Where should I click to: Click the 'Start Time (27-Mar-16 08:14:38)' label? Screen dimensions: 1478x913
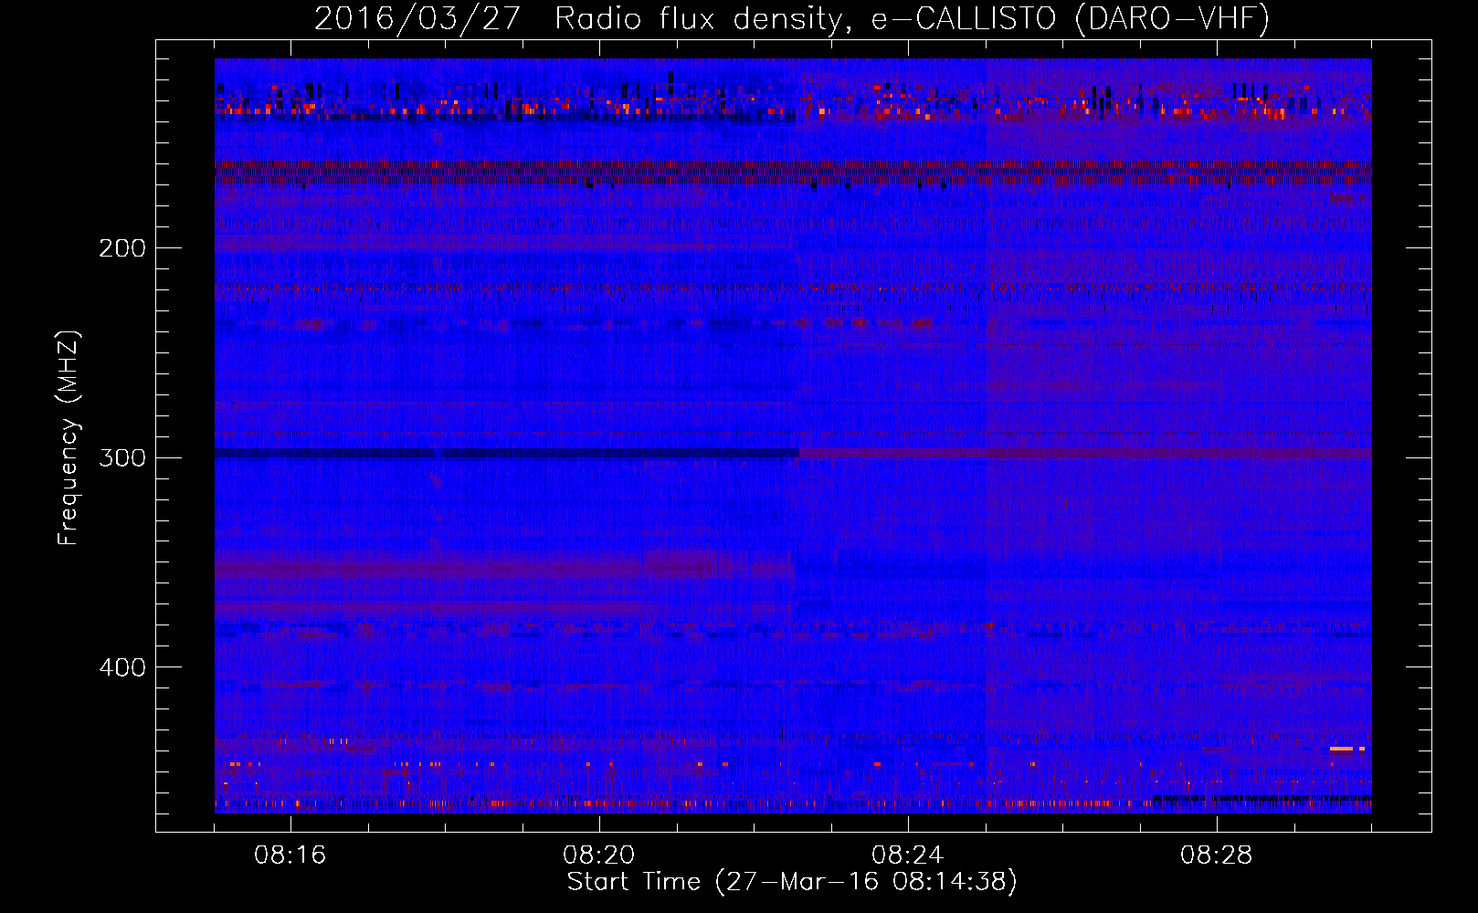point(792,882)
